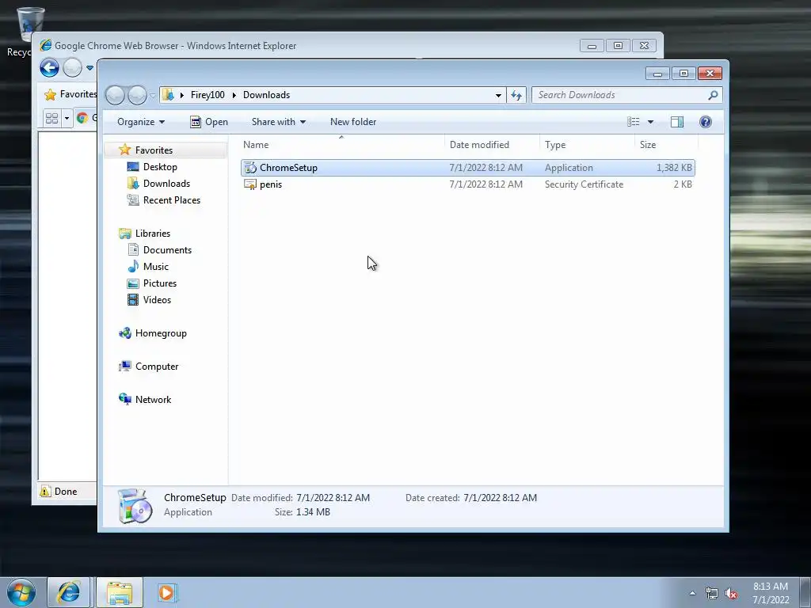Click the Homegroup icon in sidebar
811x608 pixels.
[124, 333]
